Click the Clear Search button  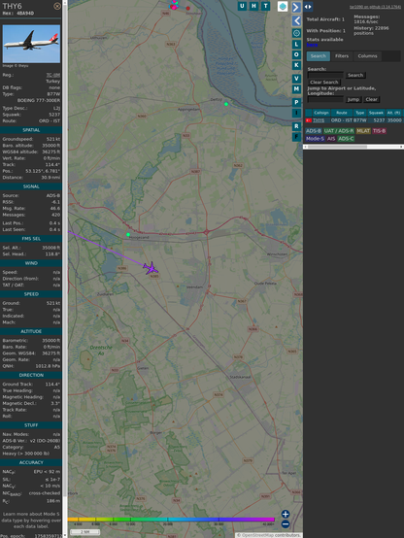(x=323, y=83)
